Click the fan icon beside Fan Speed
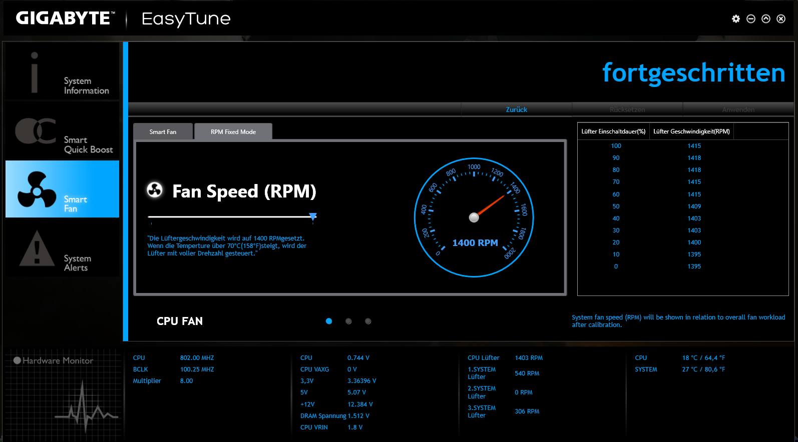This screenshot has height=442, width=798. click(x=155, y=189)
